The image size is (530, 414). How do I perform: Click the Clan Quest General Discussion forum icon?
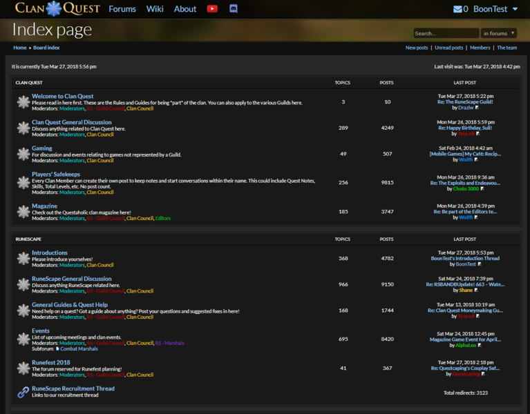click(x=23, y=128)
